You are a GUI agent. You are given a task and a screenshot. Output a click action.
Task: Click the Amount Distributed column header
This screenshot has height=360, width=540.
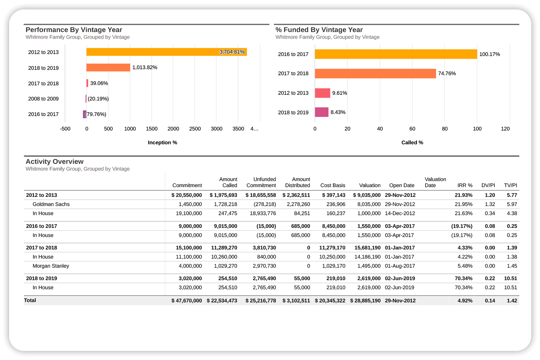pyautogui.click(x=298, y=182)
